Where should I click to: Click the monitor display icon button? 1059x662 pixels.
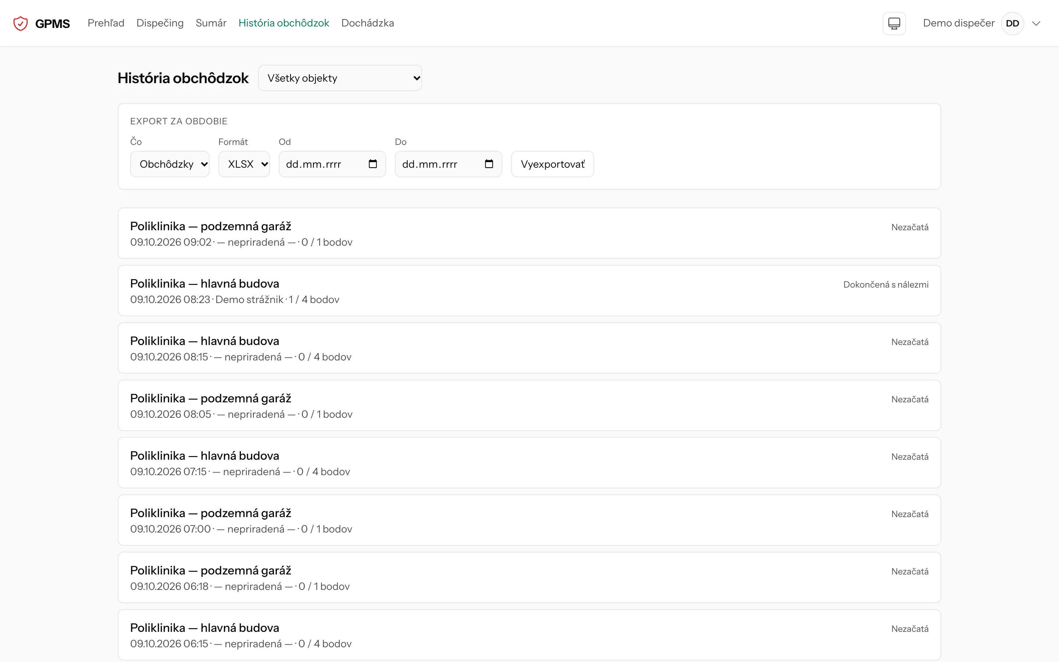894,23
